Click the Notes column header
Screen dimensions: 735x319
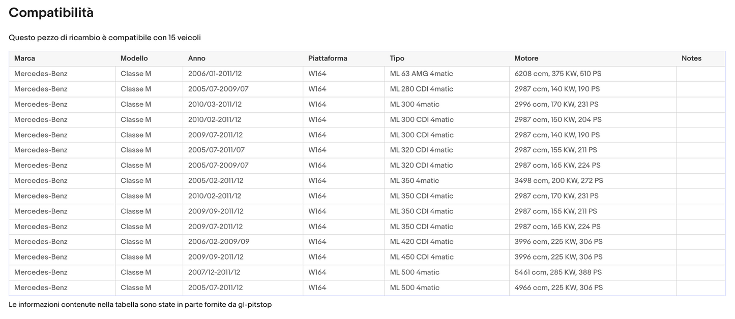click(x=691, y=58)
